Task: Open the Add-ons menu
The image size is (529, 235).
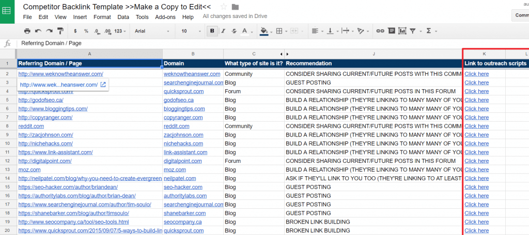Action: click(165, 17)
